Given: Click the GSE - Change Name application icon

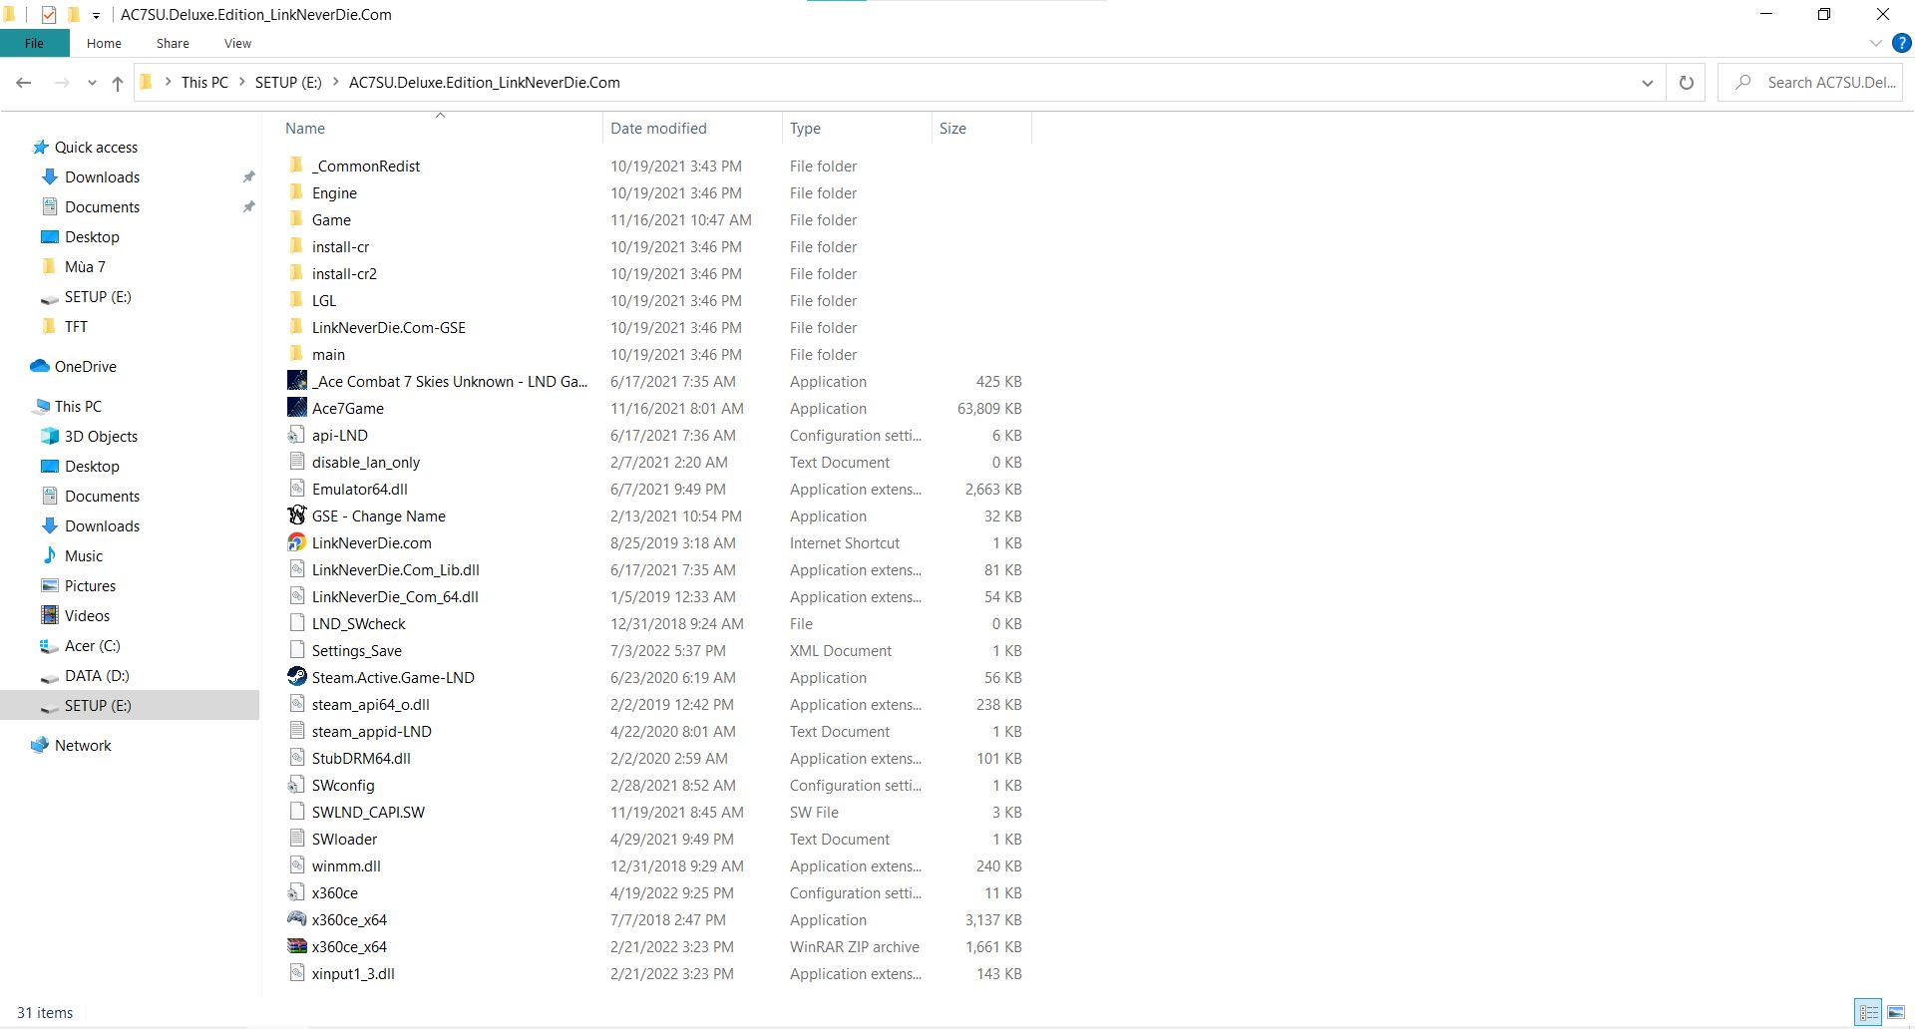Looking at the screenshot, I should pos(296,515).
